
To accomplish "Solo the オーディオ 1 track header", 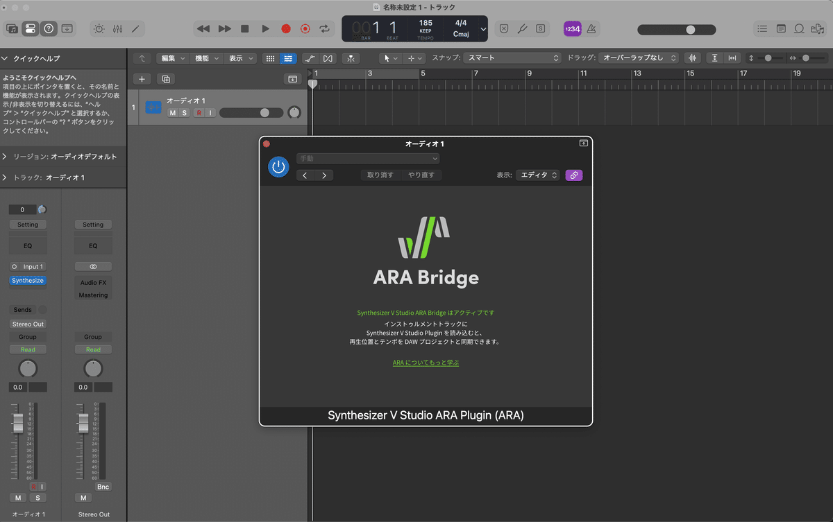I will click(185, 113).
